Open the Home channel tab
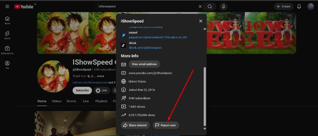 (42, 101)
